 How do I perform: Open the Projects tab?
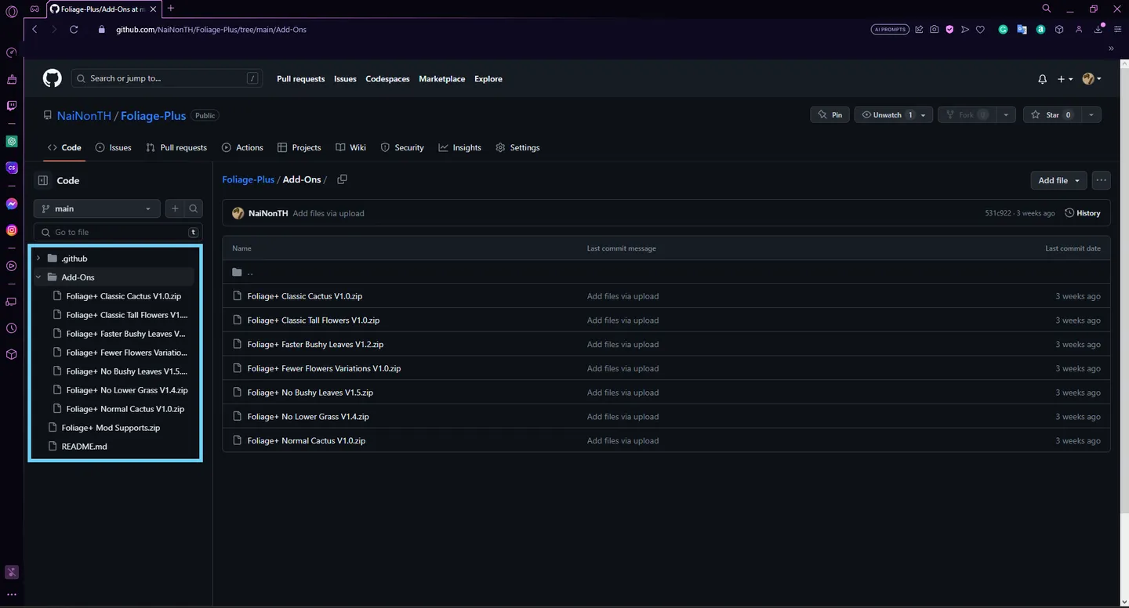click(x=299, y=147)
